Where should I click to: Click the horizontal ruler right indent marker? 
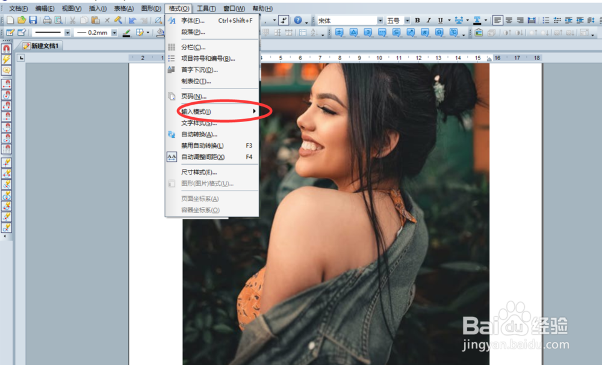tap(489, 59)
